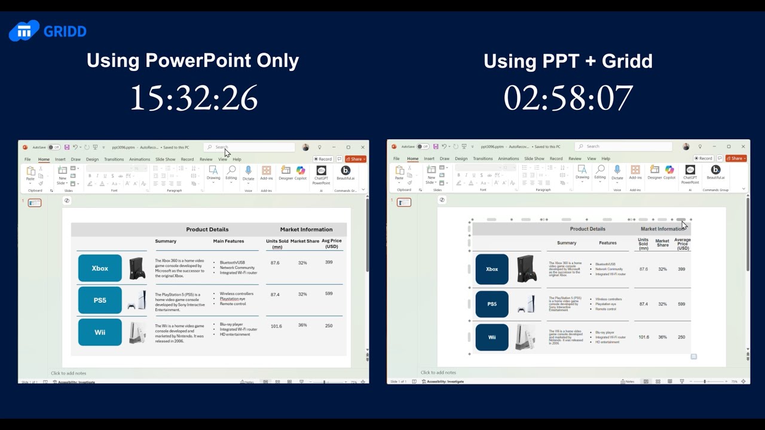Switch to Transitions tab in right window

(483, 159)
